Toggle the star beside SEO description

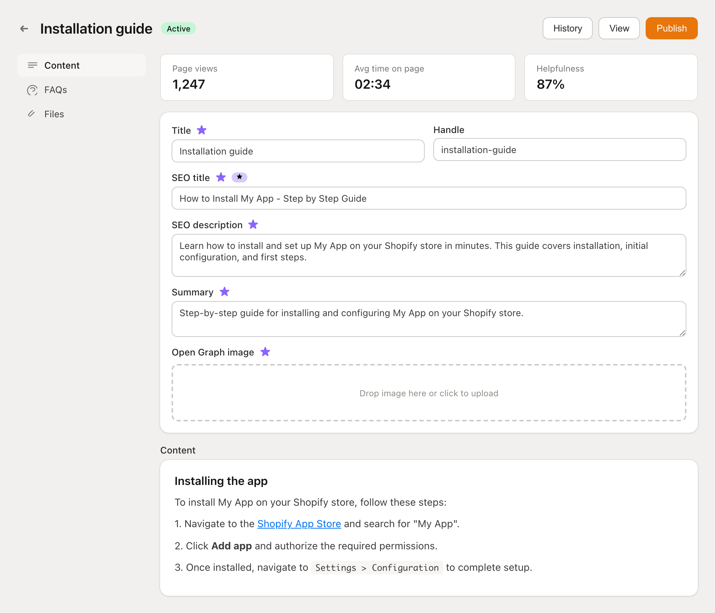pyautogui.click(x=253, y=224)
